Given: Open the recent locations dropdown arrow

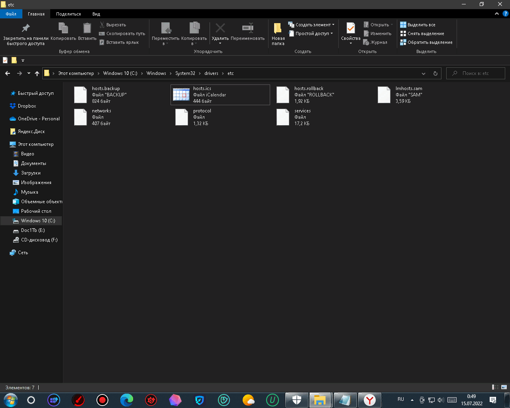Looking at the screenshot, I should (x=29, y=73).
